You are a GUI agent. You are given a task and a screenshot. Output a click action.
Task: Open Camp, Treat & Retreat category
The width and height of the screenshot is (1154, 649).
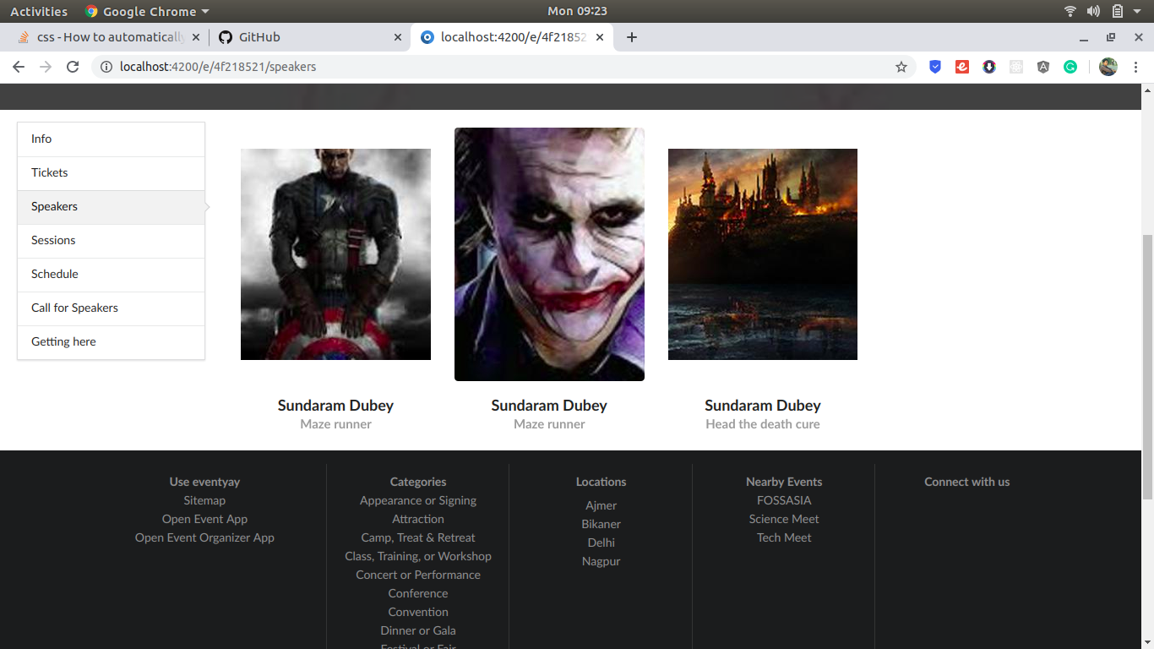(418, 537)
